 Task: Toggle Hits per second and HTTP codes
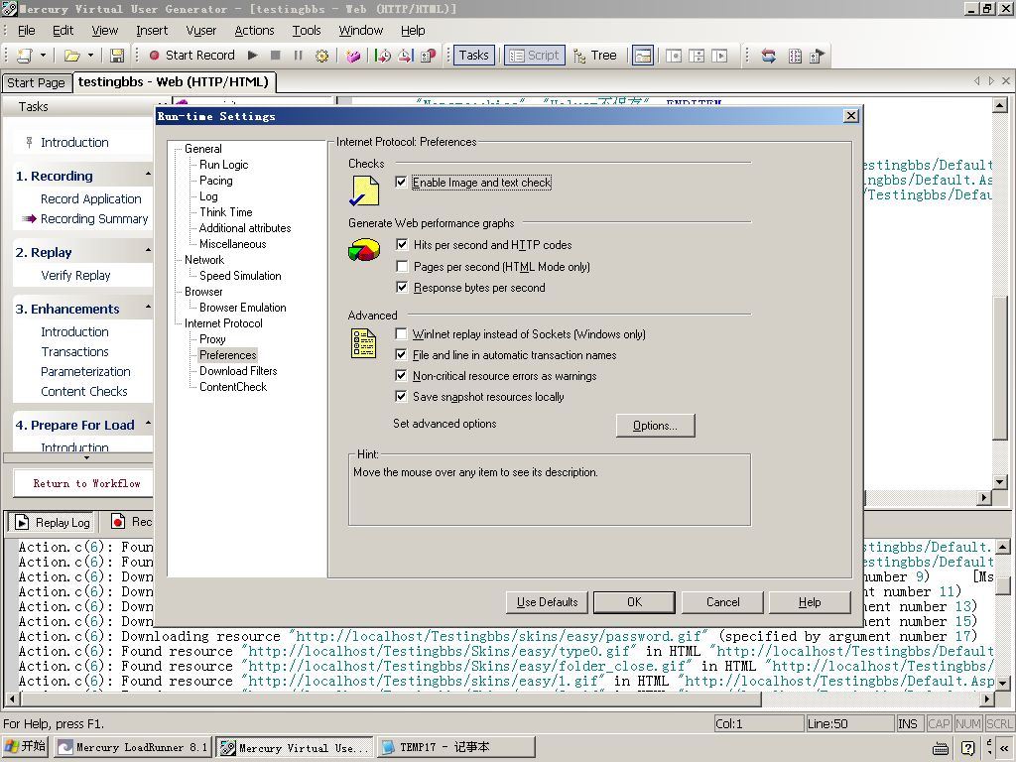click(402, 244)
